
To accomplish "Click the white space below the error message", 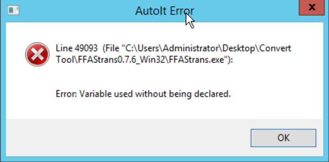I will tap(164, 110).
